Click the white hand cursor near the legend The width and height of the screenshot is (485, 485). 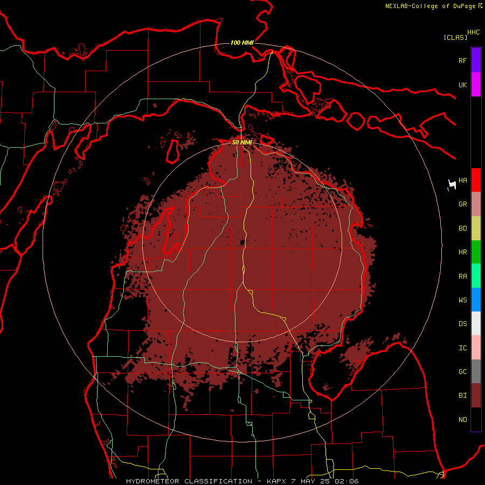coord(452,185)
